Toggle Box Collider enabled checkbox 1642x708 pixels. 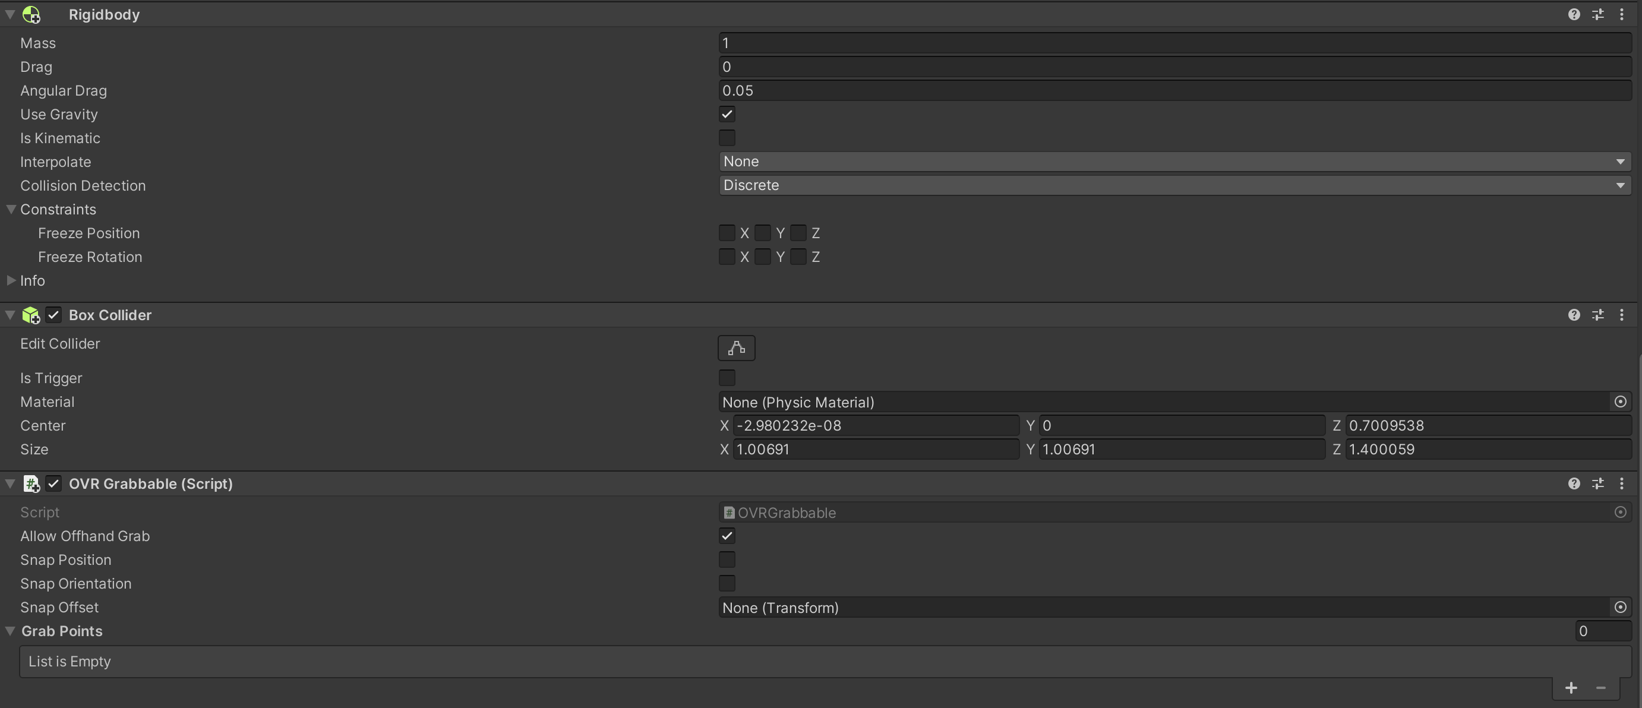coord(53,315)
